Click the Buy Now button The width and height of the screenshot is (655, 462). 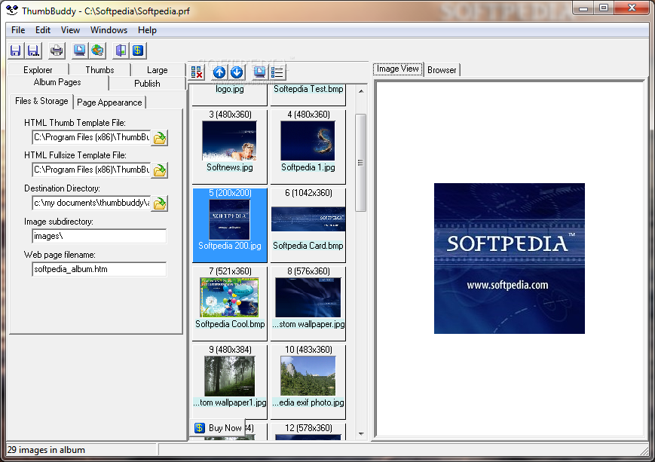click(218, 428)
